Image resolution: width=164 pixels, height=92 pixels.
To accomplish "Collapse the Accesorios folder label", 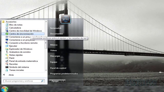I will (x=11, y=22).
